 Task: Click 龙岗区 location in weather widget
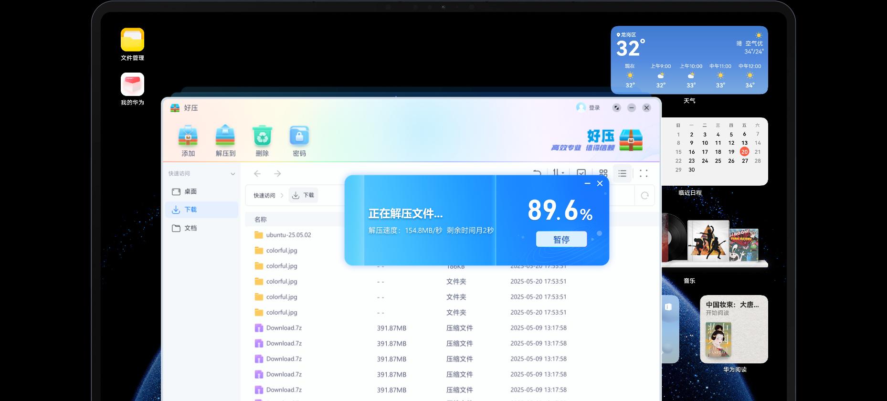[627, 35]
